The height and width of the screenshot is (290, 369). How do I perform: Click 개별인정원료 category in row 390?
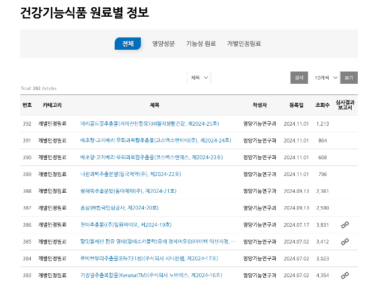(x=52, y=158)
